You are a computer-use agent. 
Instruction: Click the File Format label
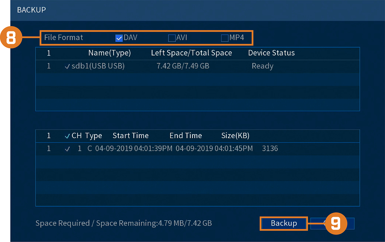[x=64, y=37]
